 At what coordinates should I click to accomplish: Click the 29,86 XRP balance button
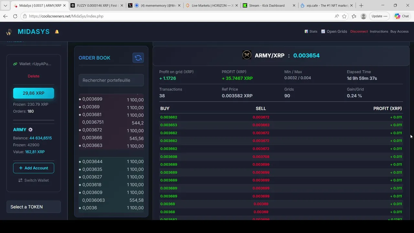(34, 93)
